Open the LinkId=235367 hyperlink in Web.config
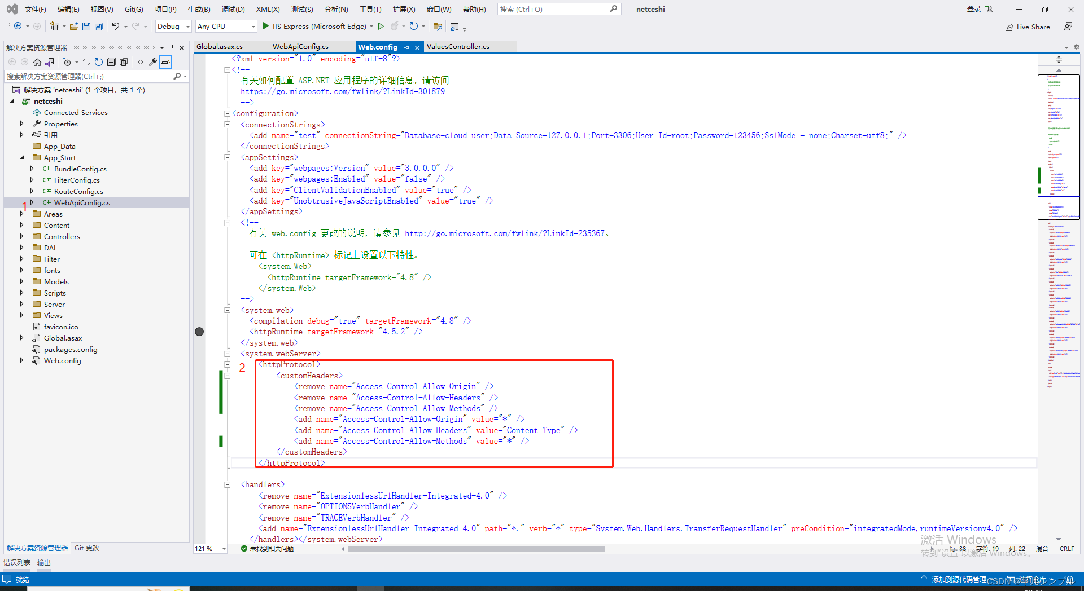Viewport: 1084px width, 591px height. coord(504,233)
